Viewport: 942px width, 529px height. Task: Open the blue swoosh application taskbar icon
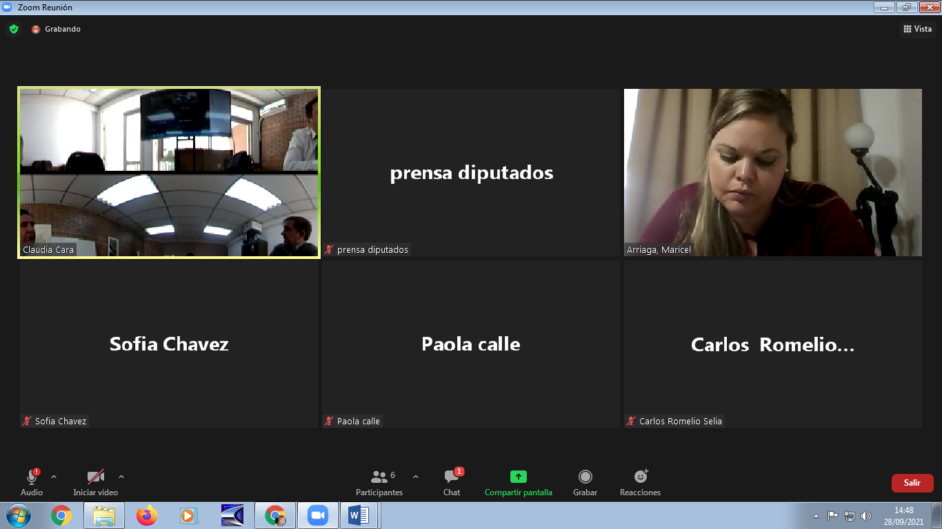click(232, 515)
